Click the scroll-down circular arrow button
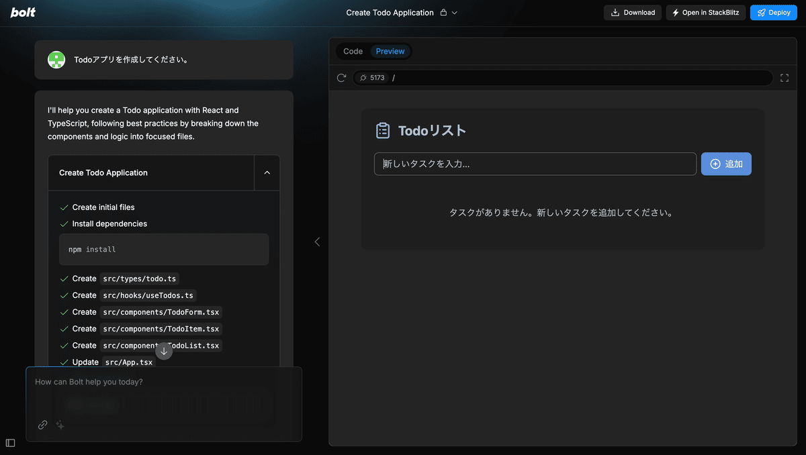The height and width of the screenshot is (455, 806). (164, 351)
